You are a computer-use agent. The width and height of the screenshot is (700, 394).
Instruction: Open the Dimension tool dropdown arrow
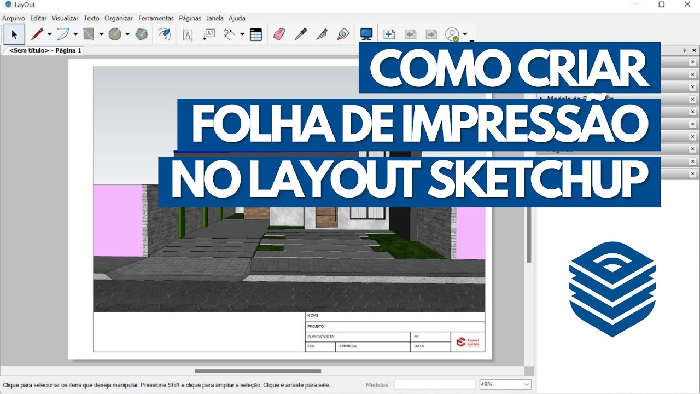point(242,34)
